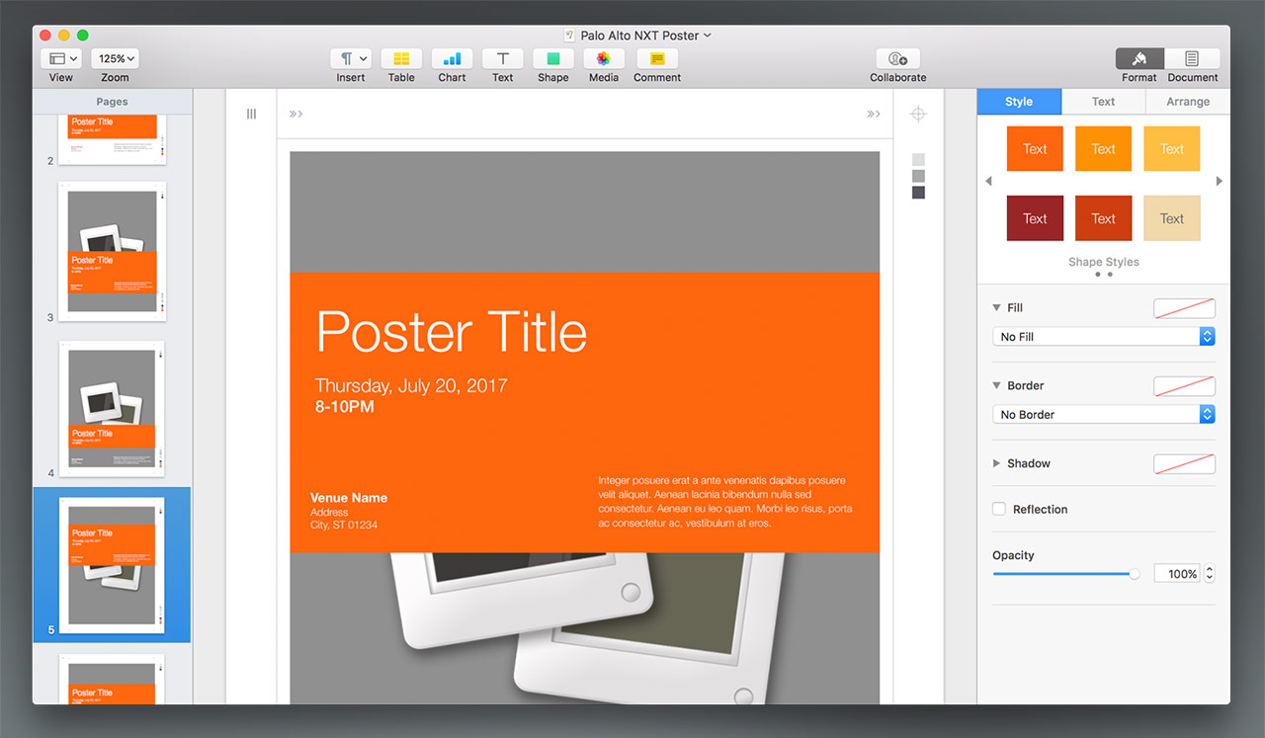Switch to the Arrange tab
Viewport: 1265px width, 738px height.
coord(1187,102)
